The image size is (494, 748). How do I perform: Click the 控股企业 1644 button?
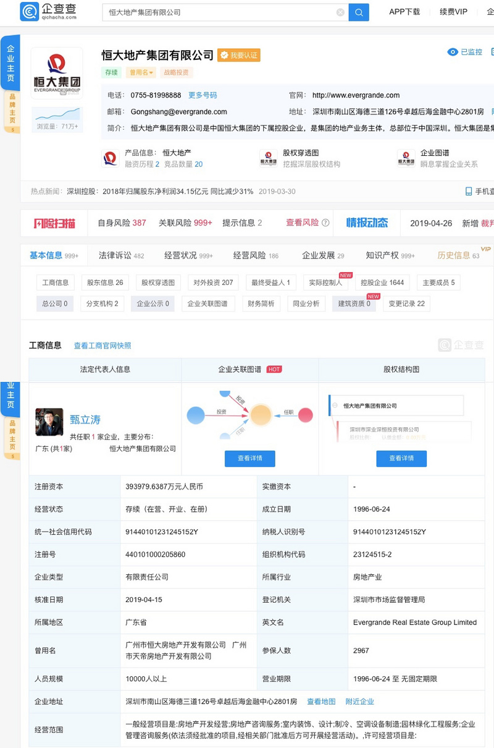pos(382,283)
